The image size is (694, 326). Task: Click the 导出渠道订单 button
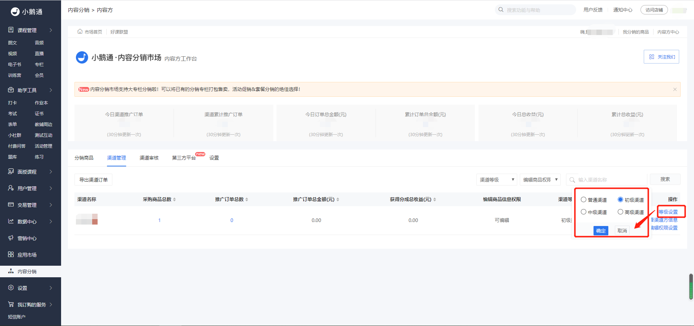click(93, 179)
